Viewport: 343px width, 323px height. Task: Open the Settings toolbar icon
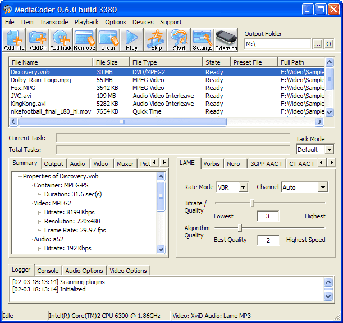pyautogui.click(x=203, y=40)
